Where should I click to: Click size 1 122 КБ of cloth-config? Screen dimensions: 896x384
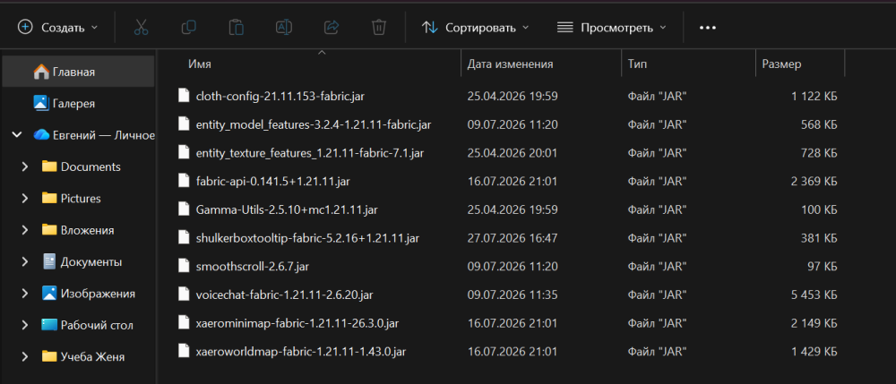[x=814, y=97]
